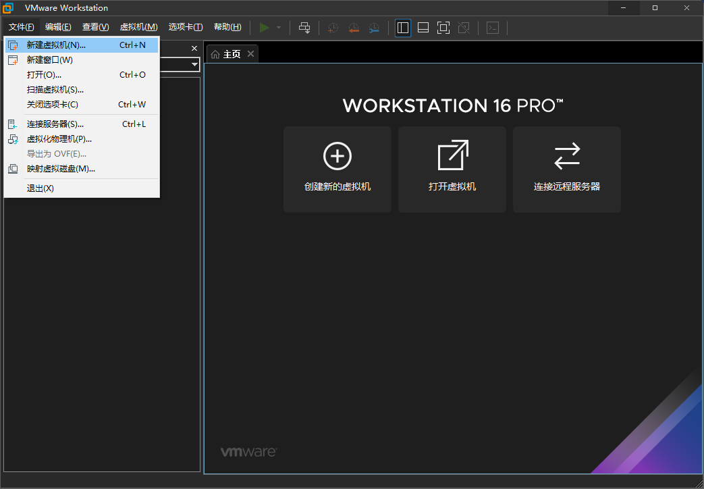Click the 创建新的虚拟机 tile
704x489 pixels.
coord(337,170)
